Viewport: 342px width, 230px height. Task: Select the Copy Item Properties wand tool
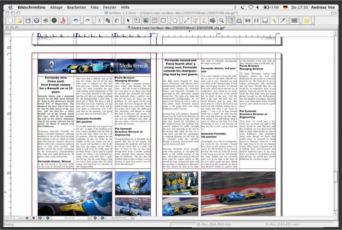274,21
